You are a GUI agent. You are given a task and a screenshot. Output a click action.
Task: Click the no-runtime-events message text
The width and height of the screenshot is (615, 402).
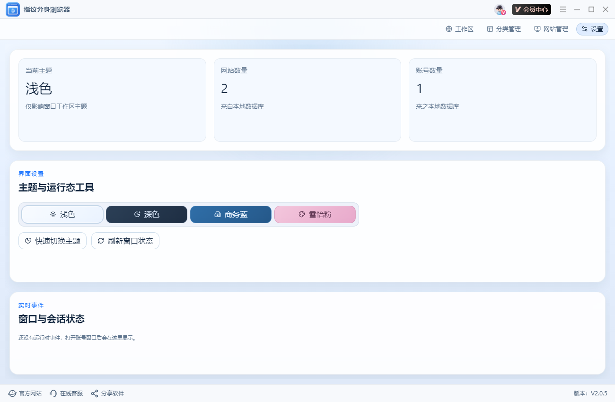78,338
